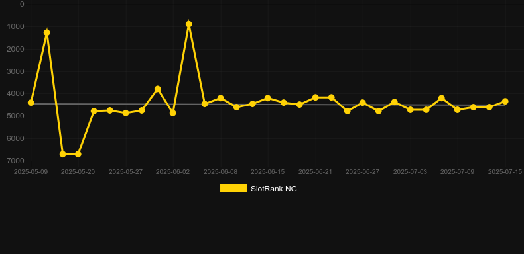Click the 7000 y-axis label
Viewport: 524px width, 254px height.
15,161
